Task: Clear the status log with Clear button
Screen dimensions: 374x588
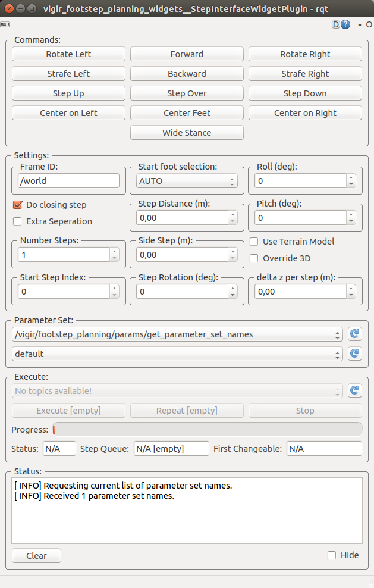Action: click(36, 556)
